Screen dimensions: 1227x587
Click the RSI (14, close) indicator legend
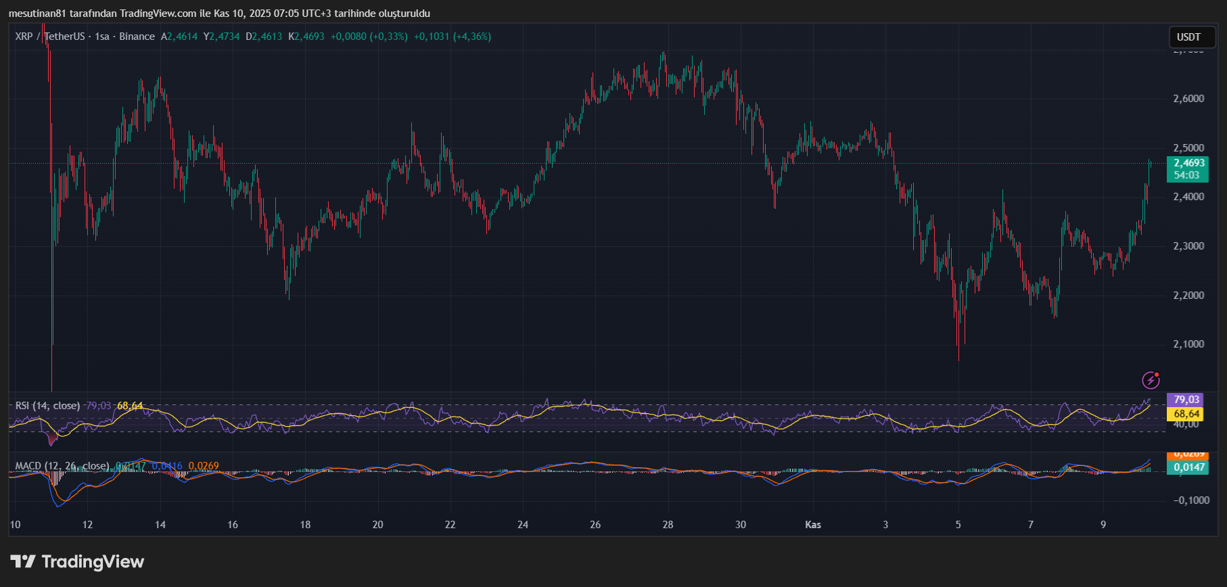[47, 406]
